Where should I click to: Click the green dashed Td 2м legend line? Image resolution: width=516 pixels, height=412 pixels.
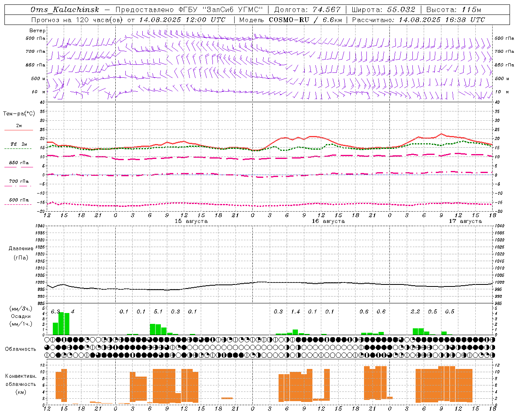coord(18,148)
